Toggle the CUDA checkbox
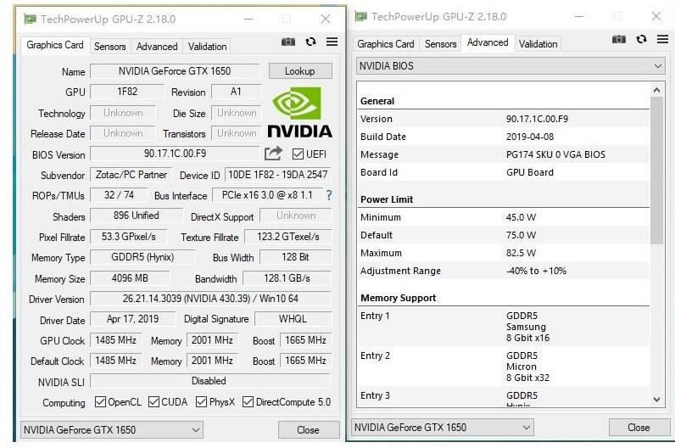This screenshot has height=448, width=675. 153,402
